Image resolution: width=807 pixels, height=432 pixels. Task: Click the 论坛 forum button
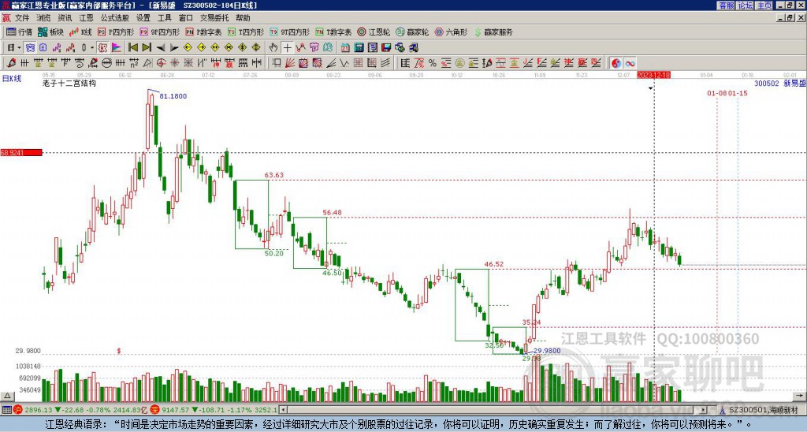tap(745, 6)
